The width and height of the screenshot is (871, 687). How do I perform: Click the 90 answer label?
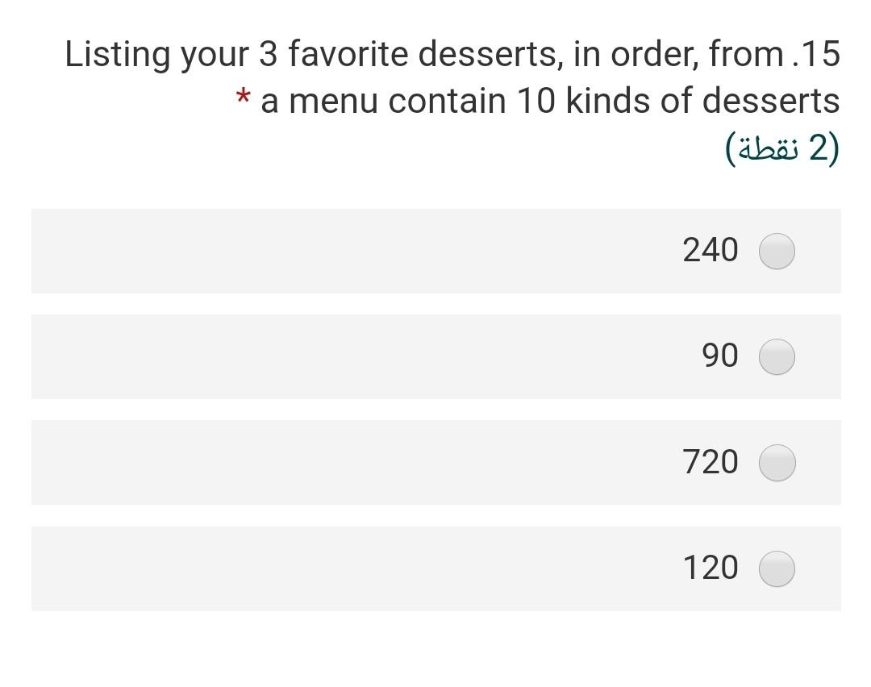(720, 356)
